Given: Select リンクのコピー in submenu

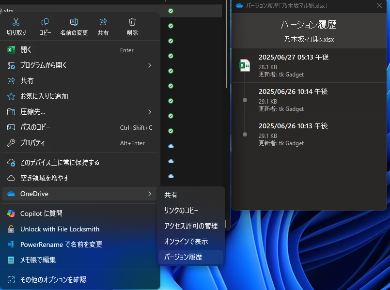Looking at the screenshot, I should tap(191, 211).
